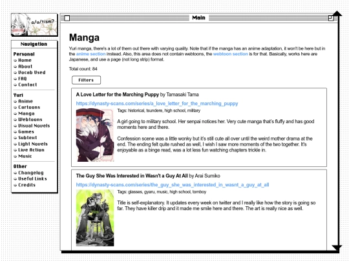Click the bullet icon beside Anime

pyautogui.click(x=15, y=101)
